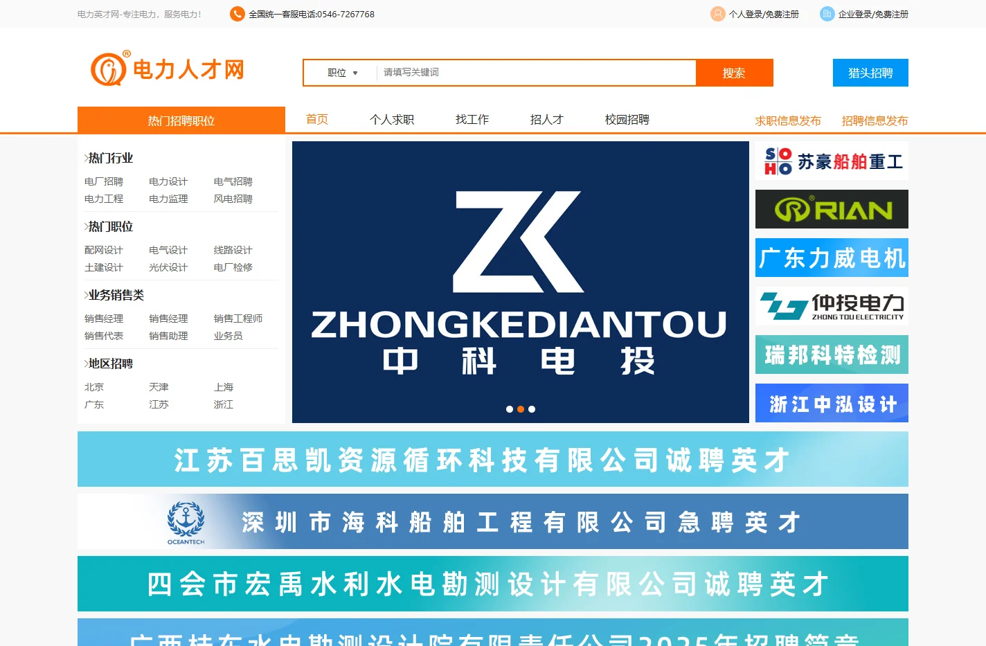Screen dimensions: 986x646
Task: Open the 电厂检修 link
Action: [233, 267]
